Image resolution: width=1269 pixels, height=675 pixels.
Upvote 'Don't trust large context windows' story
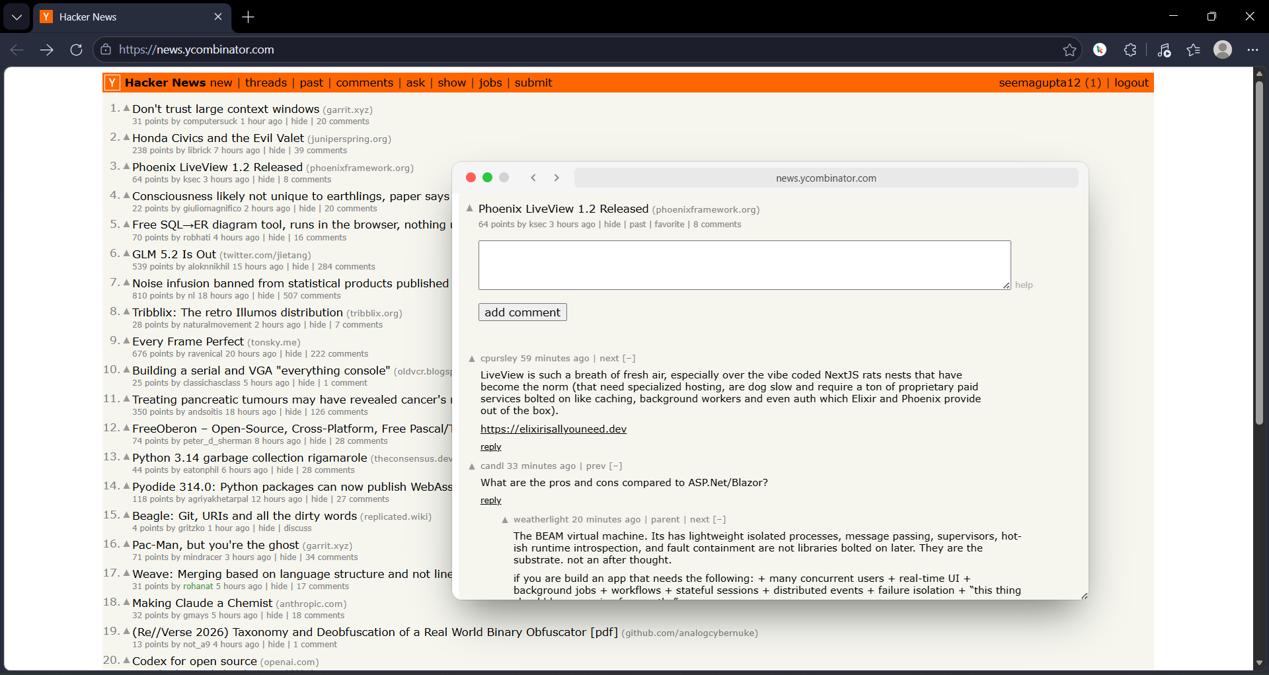[x=126, y=108]
